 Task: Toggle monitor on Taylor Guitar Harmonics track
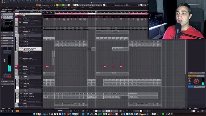[x=26, y=50]
